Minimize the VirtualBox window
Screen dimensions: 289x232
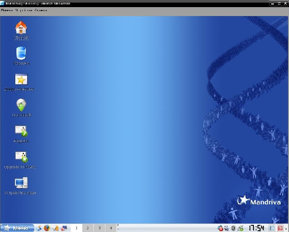tap(273, 3)
